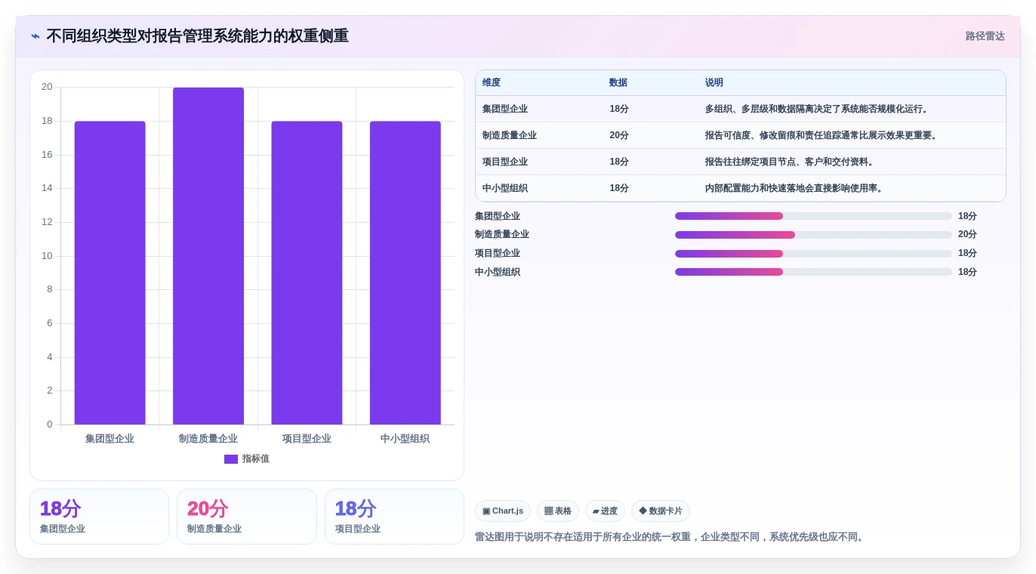
Task: Click the 项目型企业 x-axis label
Action: click(x=307, y=439)
